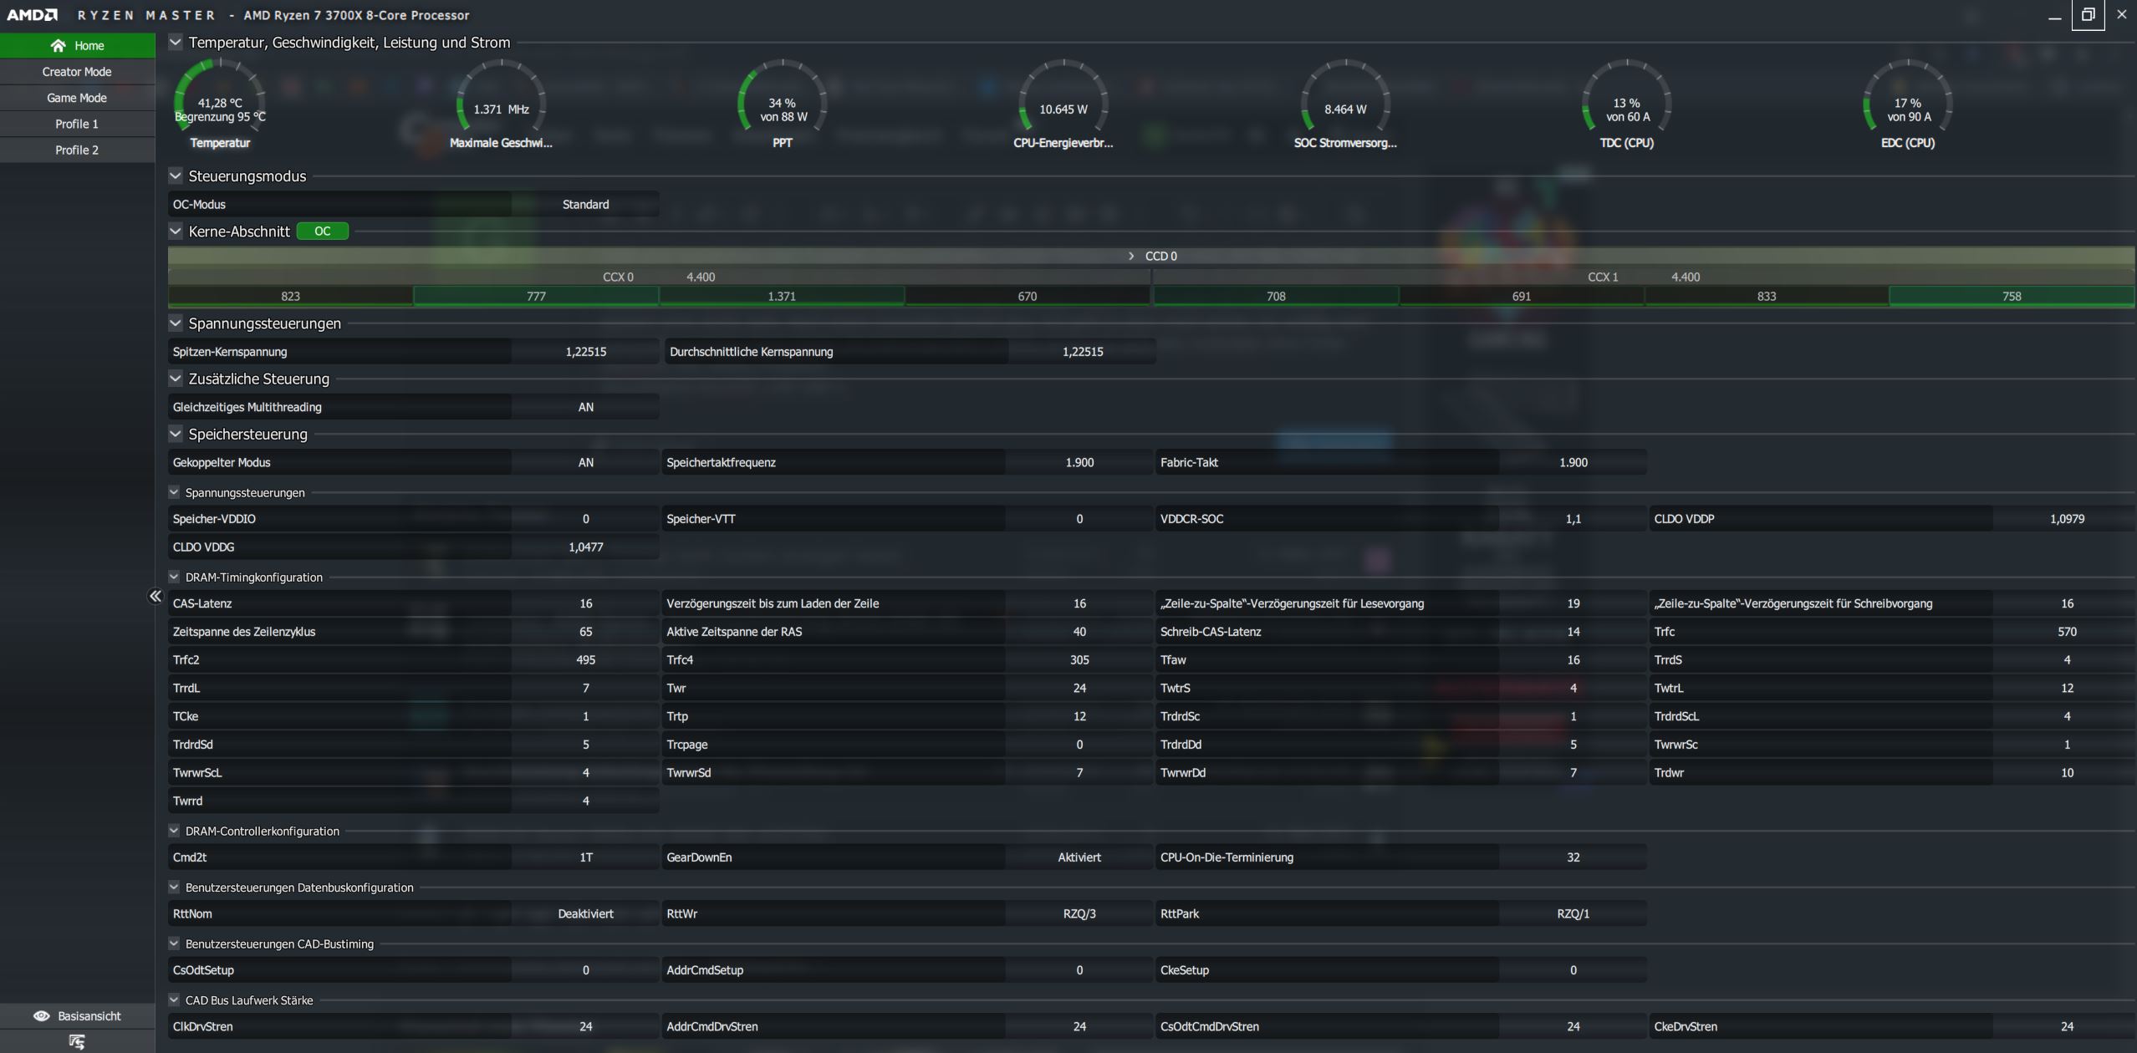Click the Gekoppelter Modus AN value
Screen dimensions: 2137x1053
[x=585, y=462]
